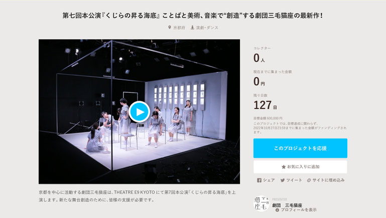Open 演劇・ダンス category link
This screenshot has height=218, width=386.
point(207,28)
